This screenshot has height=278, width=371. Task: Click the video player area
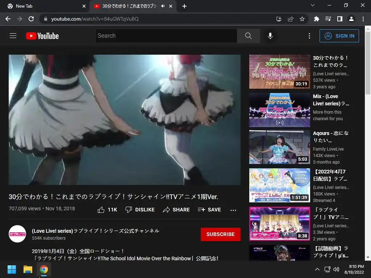tap(125, 119)
